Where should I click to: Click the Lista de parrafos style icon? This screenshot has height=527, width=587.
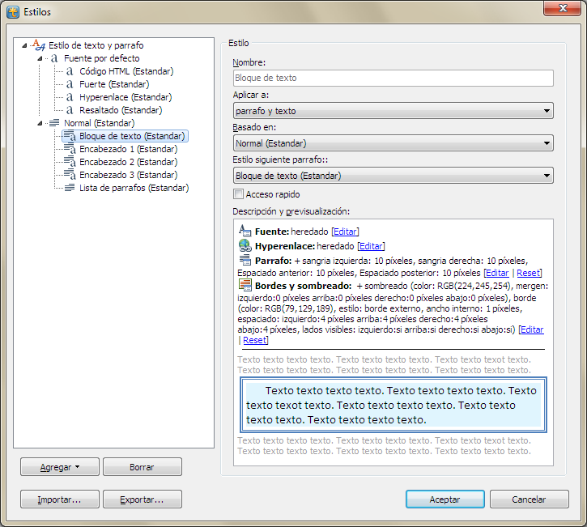coord(70,188)
